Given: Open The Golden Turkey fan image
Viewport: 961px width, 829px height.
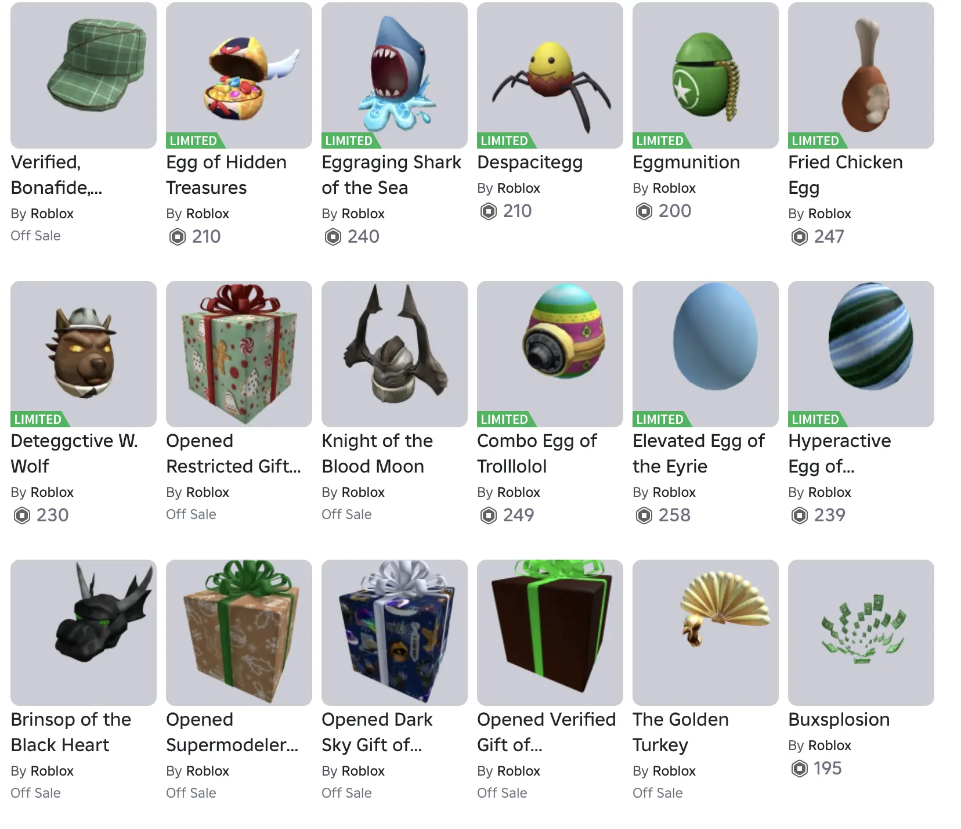Looking at the screenshot, I should tap(706, 633).
